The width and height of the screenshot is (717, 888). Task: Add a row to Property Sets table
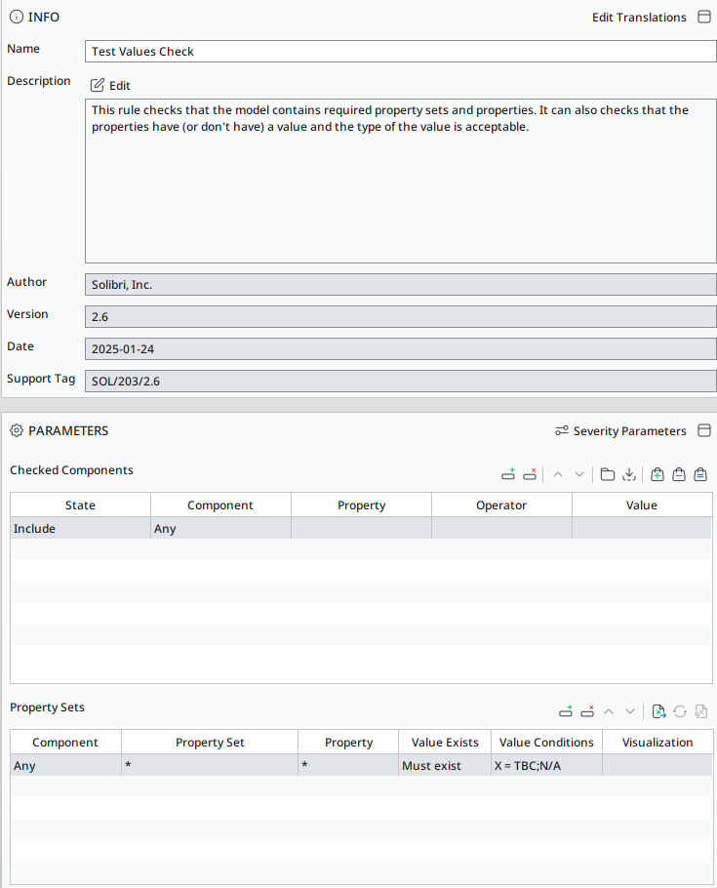pos(566,712)
